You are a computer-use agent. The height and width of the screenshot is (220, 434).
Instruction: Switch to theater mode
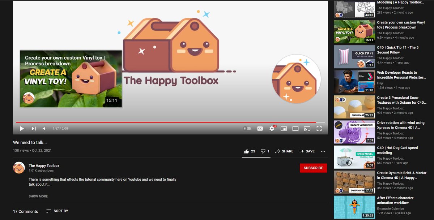coord(295,128)
